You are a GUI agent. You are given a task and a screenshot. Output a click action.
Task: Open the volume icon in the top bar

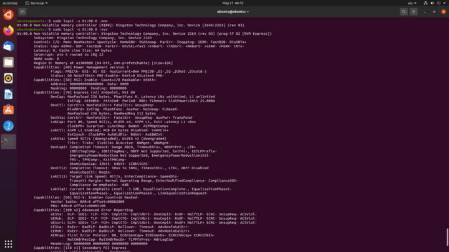tap(432, 3)
